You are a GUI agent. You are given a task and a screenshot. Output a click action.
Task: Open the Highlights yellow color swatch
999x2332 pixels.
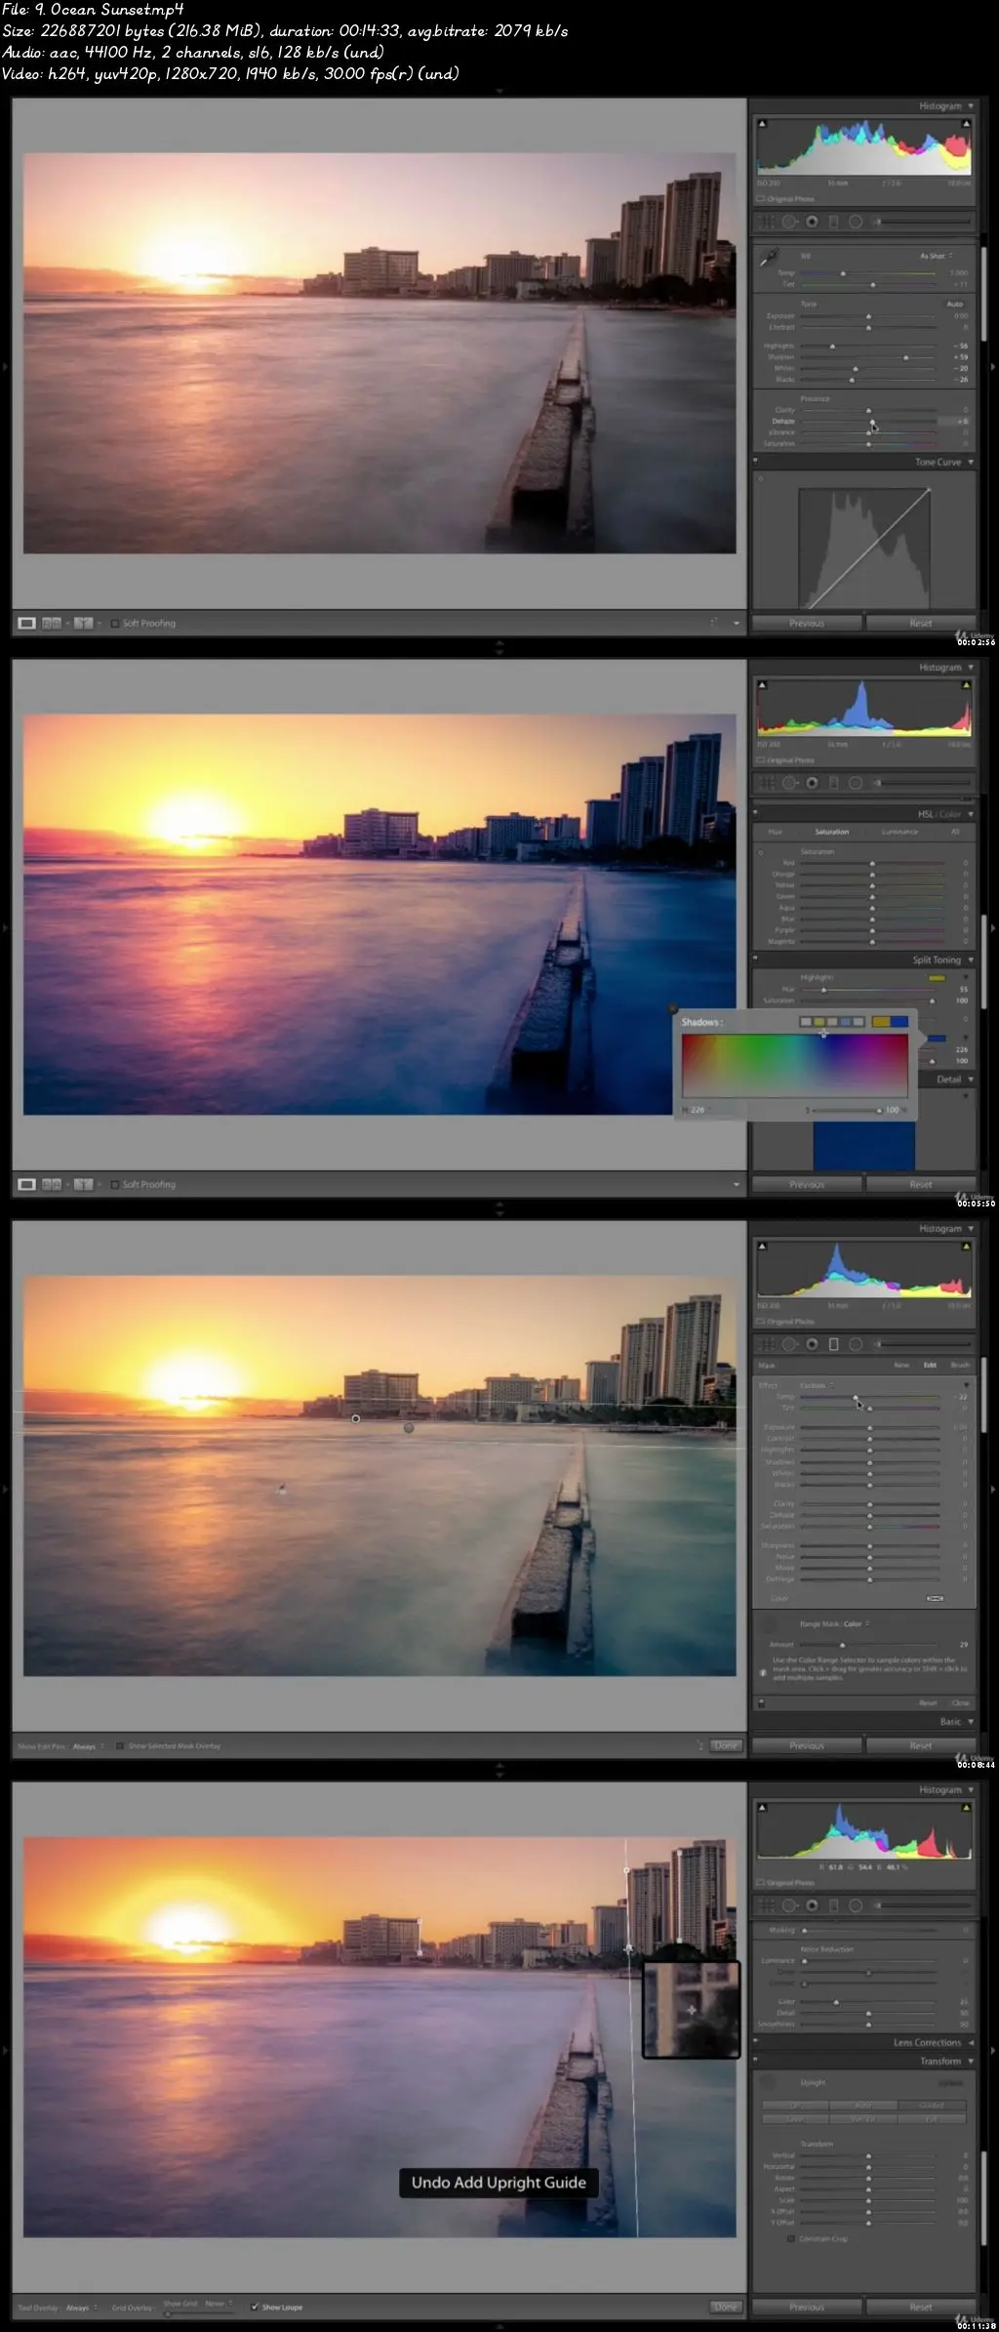pyautogui.click(x=937, y=978)
